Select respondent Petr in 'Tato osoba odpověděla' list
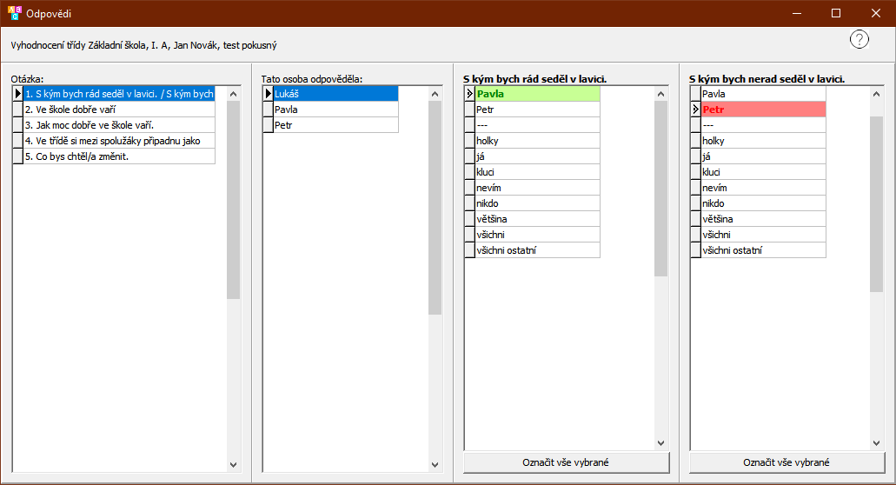 335,125
